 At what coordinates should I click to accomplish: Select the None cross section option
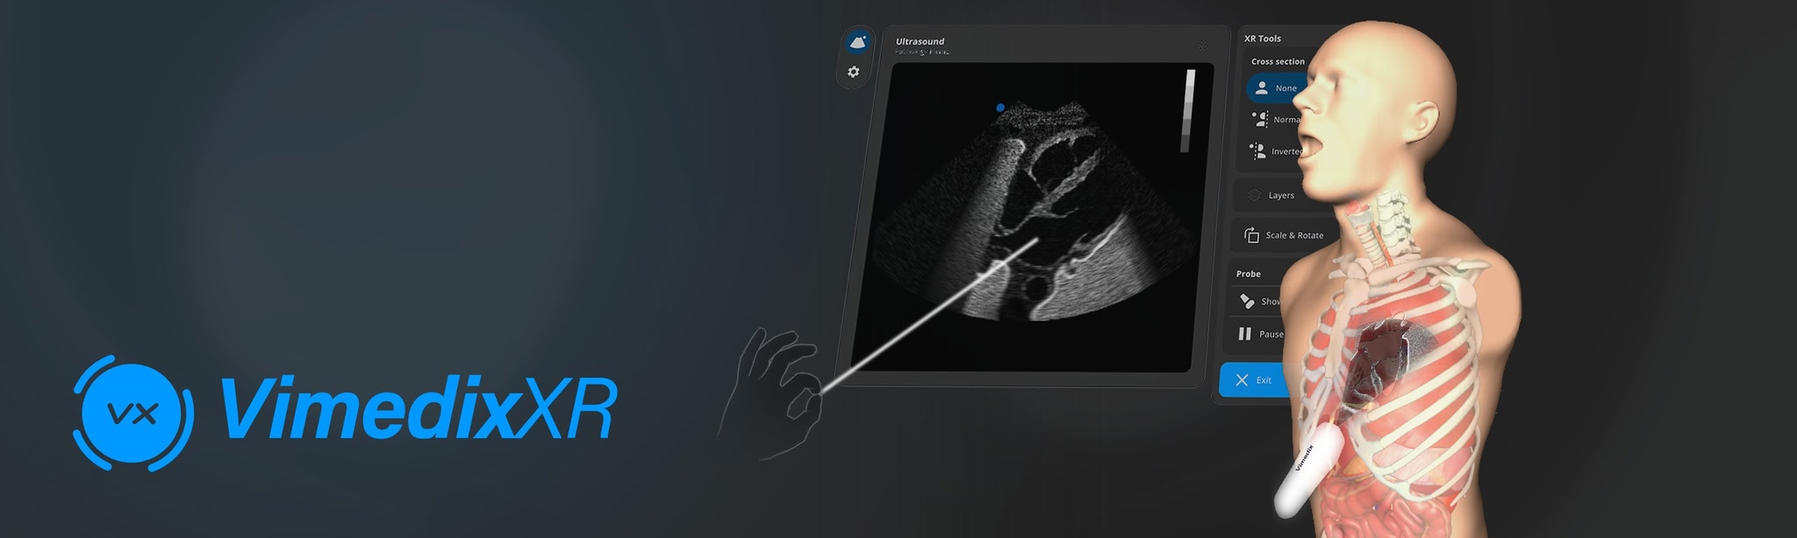[1277, 88]
